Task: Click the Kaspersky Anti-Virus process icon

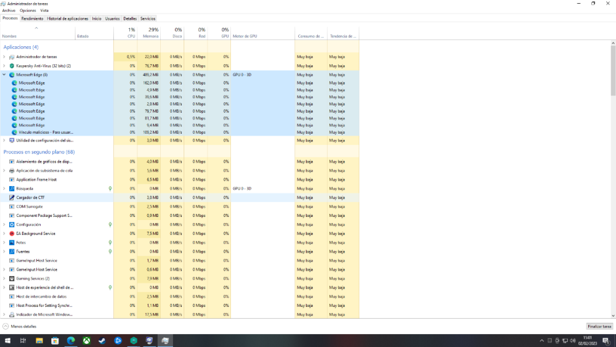Action: pos(12,65)
